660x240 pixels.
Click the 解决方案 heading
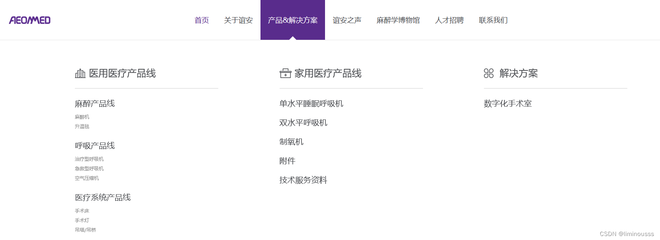click(x=519, y=73)
